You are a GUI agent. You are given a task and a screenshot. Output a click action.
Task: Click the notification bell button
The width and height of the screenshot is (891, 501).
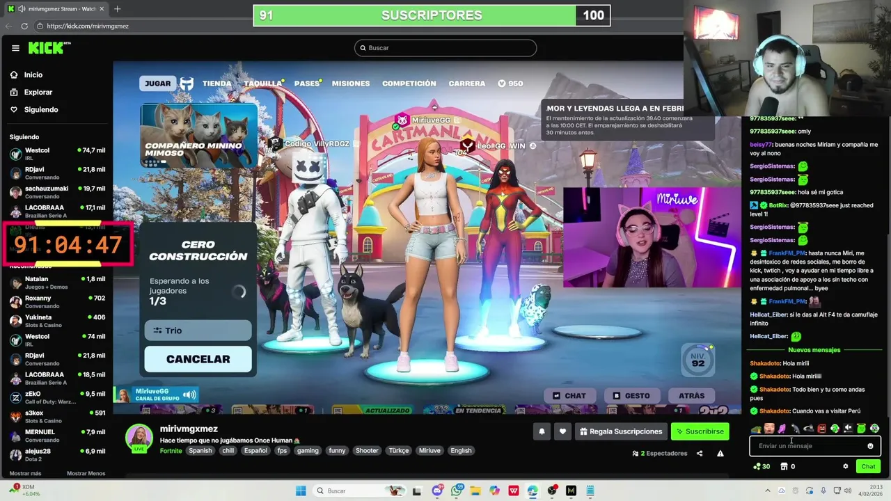click(x=542, y=431)
